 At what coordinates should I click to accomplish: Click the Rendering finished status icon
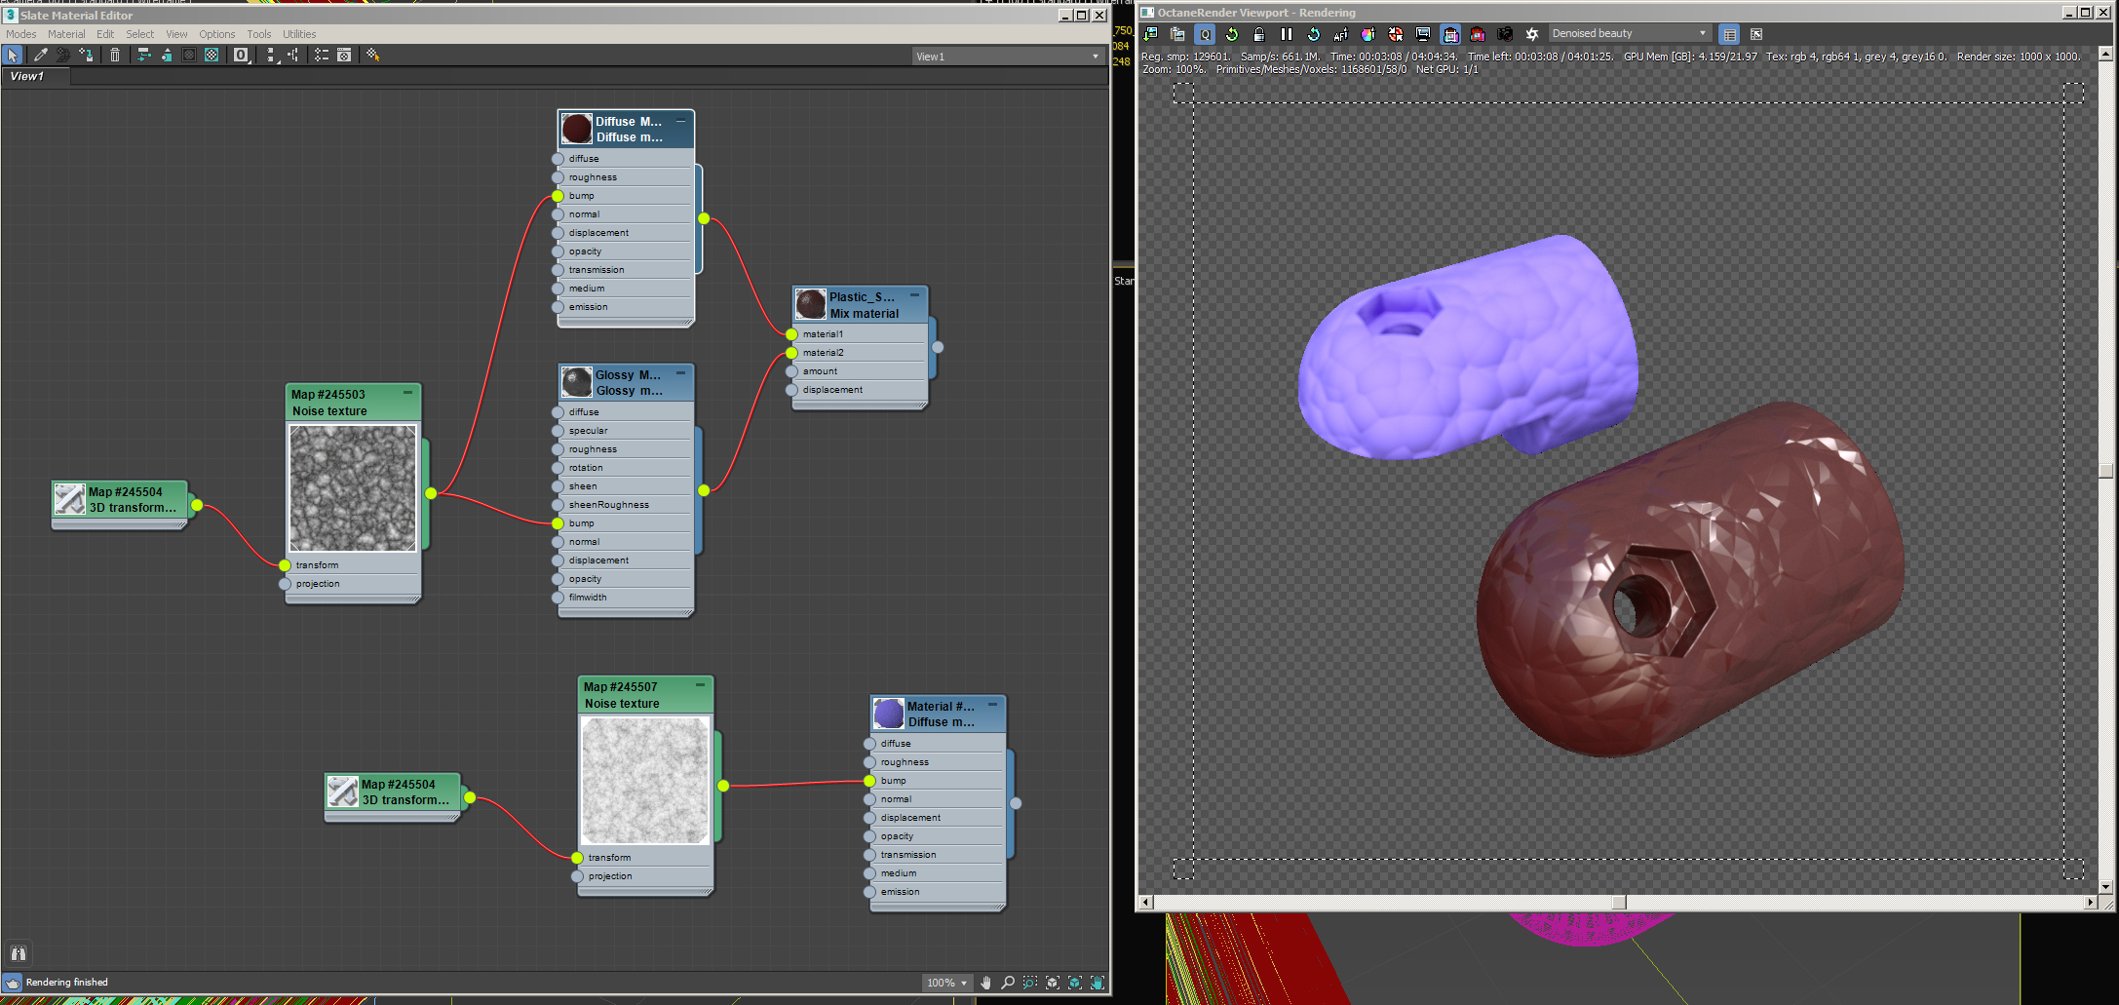(x=13, y=983)
